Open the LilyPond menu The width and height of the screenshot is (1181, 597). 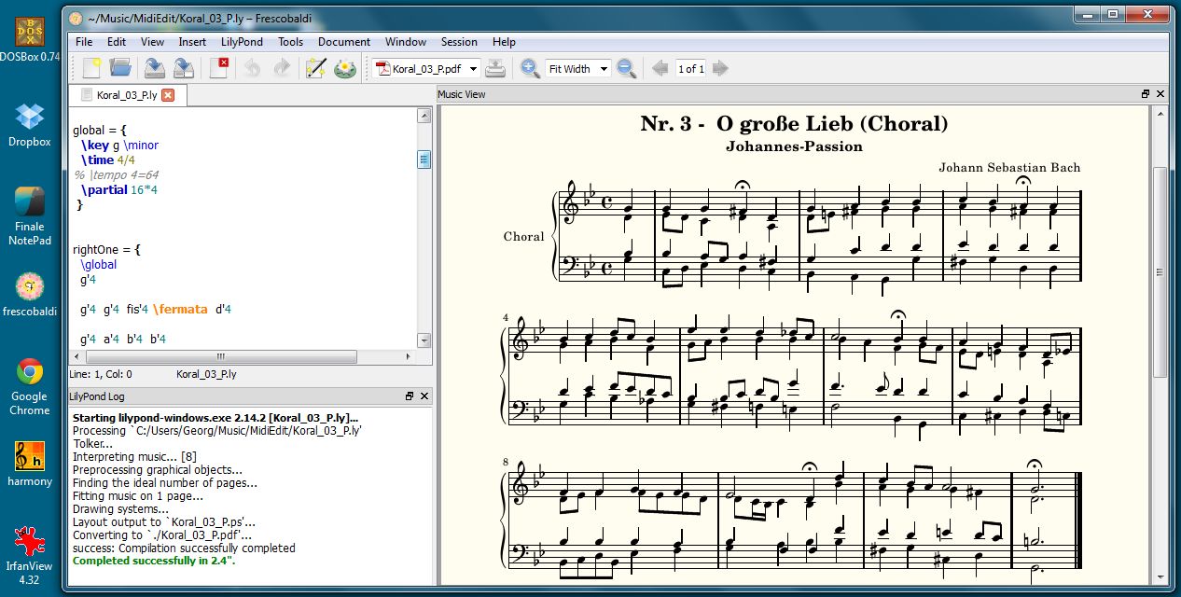[242, 41]
